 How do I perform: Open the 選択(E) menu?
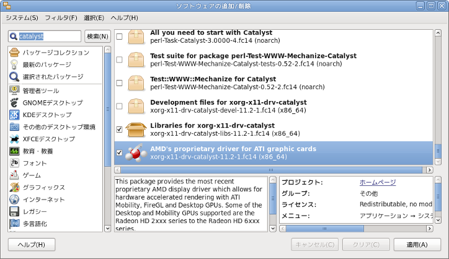[93, 18]
